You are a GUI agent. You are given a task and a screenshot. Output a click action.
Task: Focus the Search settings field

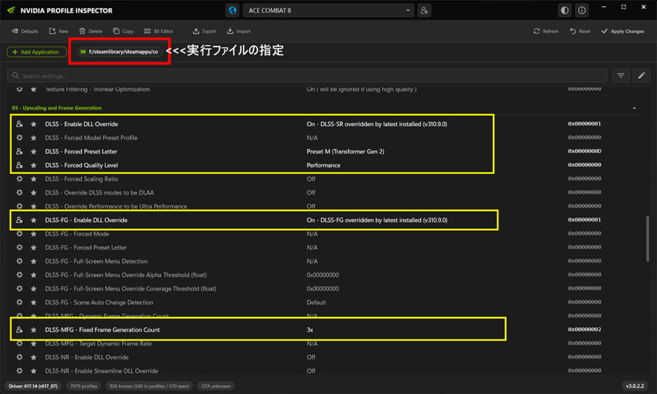click(307, 76)
